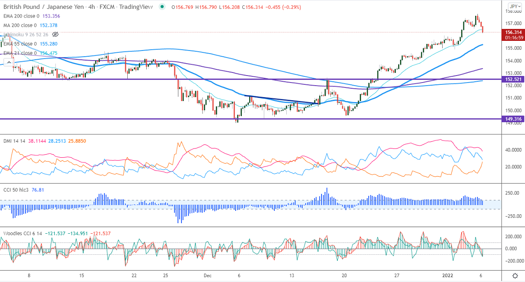Image resolution: width=525 pixels, height=282 pixels.
Task: Click the 151.000 price axis label
Action: [x=513, y=98]
